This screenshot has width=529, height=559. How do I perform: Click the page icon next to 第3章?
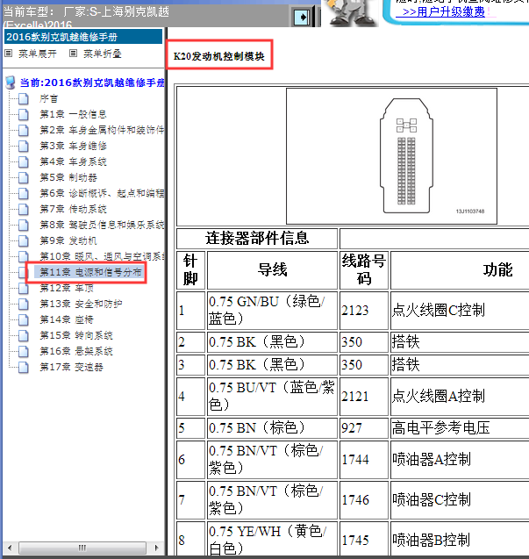(x=24, y=146)
